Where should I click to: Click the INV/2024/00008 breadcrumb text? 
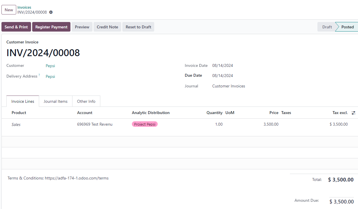coord(32,12)
